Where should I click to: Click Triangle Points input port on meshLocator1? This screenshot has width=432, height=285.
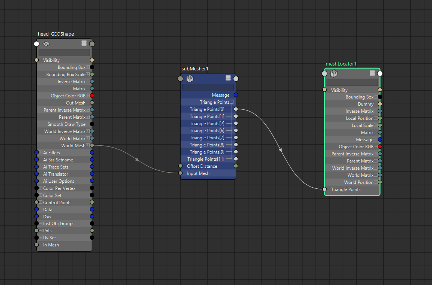pos(325,189)
